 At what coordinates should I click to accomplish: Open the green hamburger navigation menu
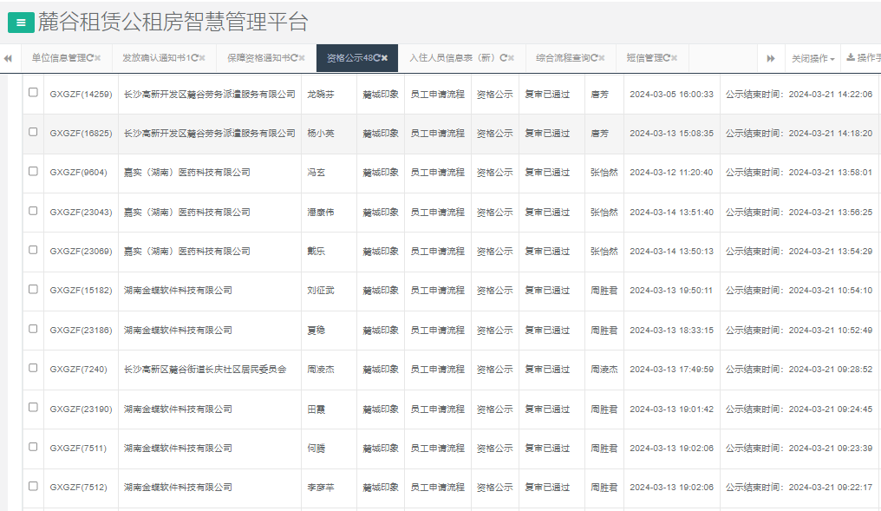coord(20,23)
